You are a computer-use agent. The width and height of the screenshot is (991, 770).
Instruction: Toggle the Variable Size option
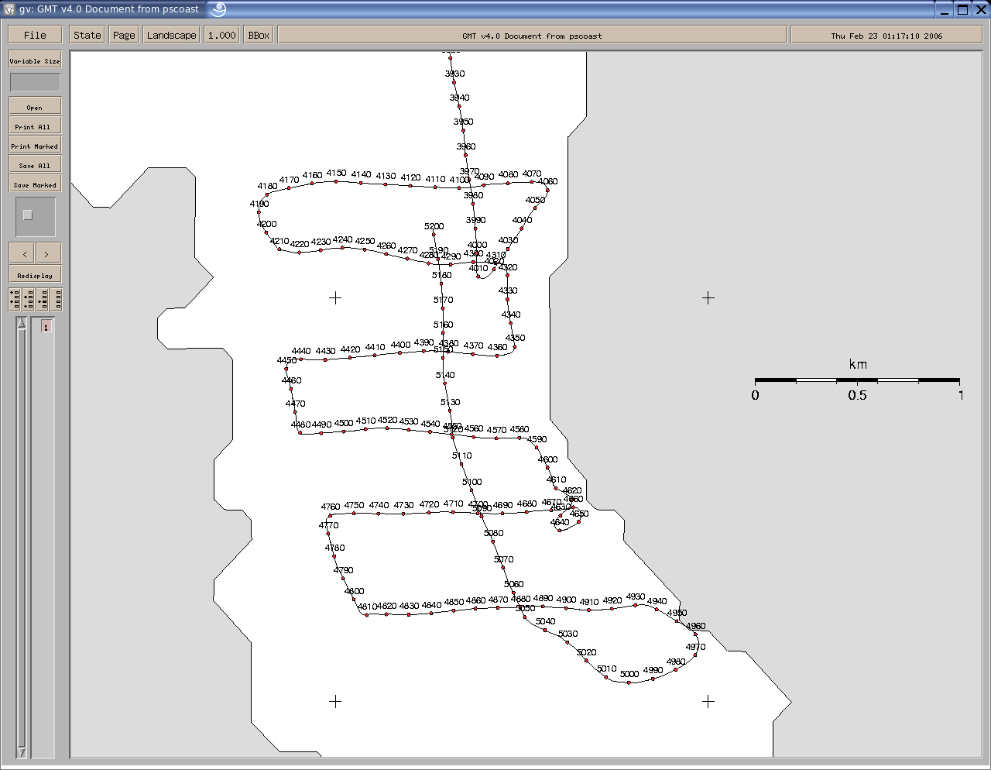coord(35,60)
